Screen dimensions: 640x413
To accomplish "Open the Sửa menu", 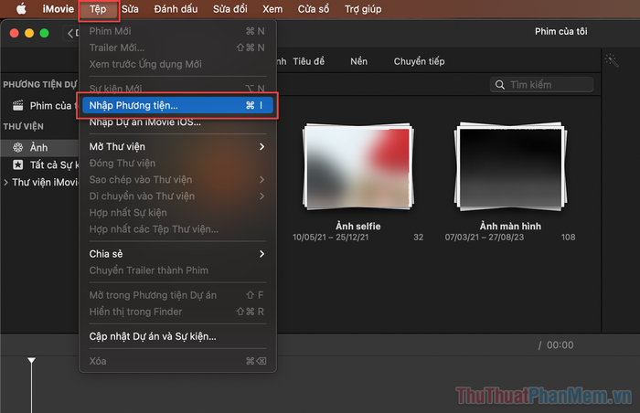I will click(130, 9).
